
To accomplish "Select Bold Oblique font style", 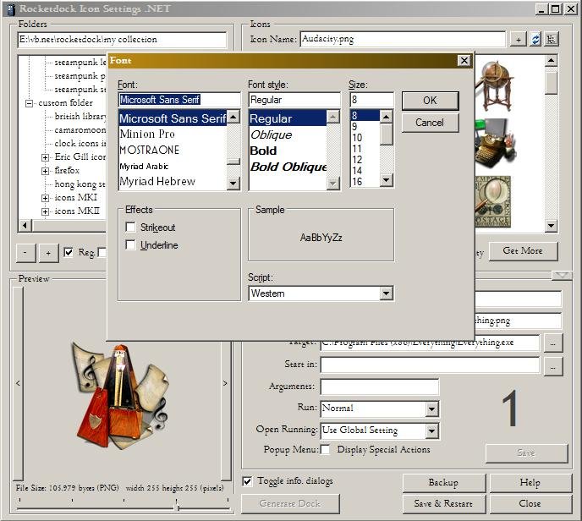I will pyautogui.click(x=288, y=167).
